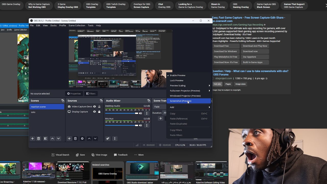Open advanced audio properties gears icon
The image size is (327, 184).
(108, 139)
